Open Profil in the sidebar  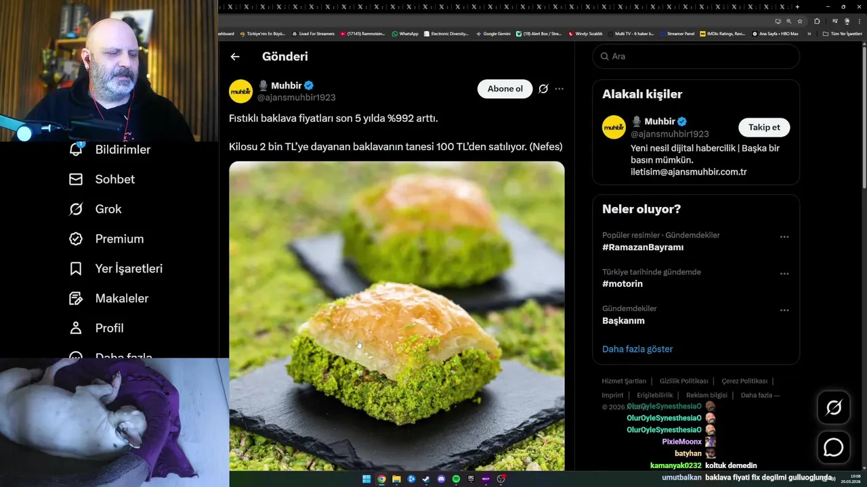pyautogui.click(x=96, y=328)
